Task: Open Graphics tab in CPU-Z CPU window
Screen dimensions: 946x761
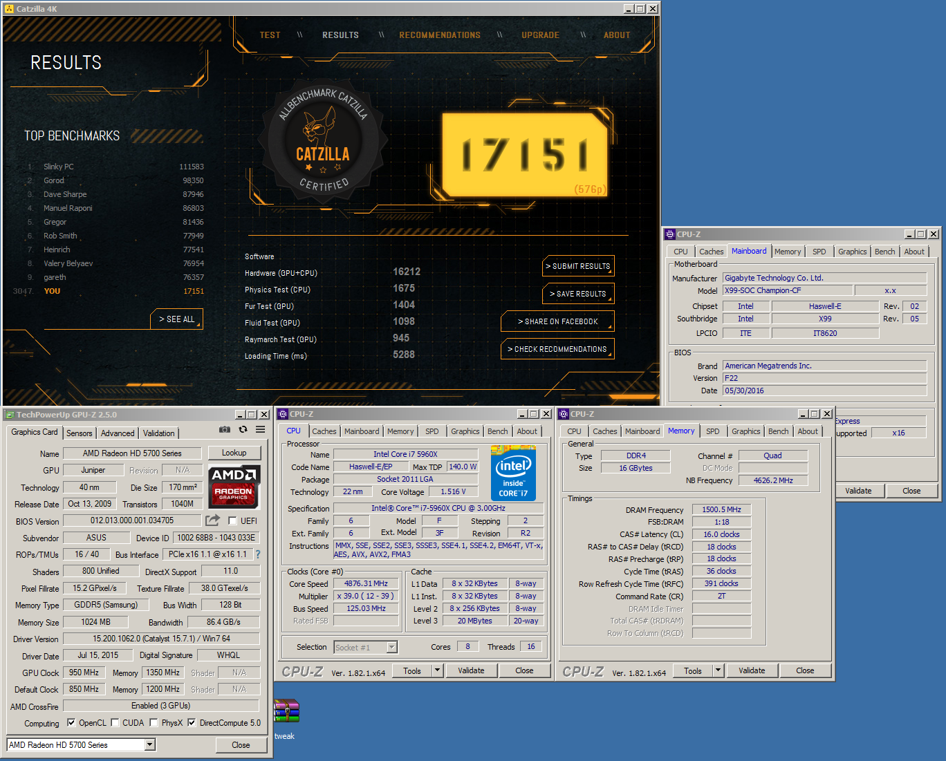Action: click(x=465, y=431)
